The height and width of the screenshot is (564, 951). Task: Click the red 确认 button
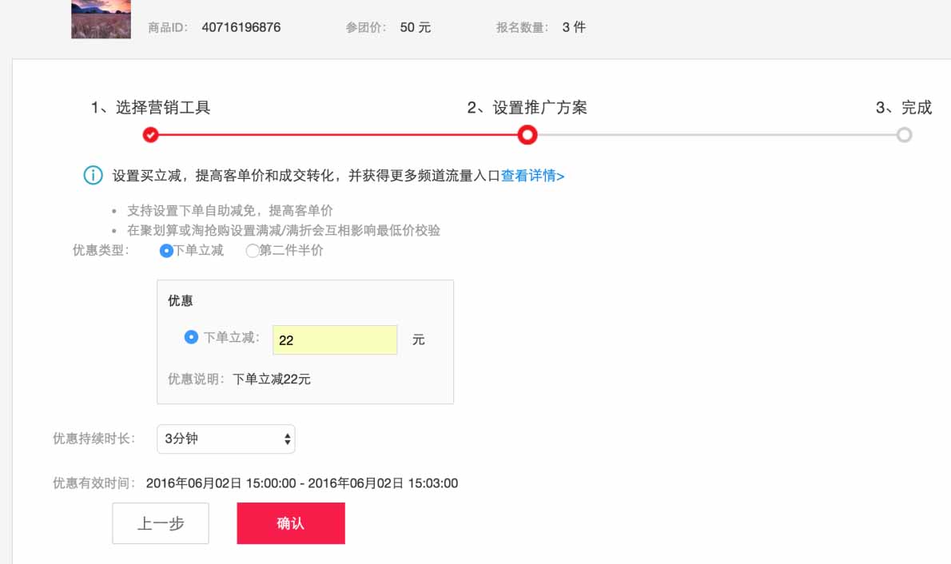pos(291,523)
